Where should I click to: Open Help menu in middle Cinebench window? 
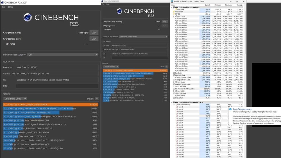108,4
